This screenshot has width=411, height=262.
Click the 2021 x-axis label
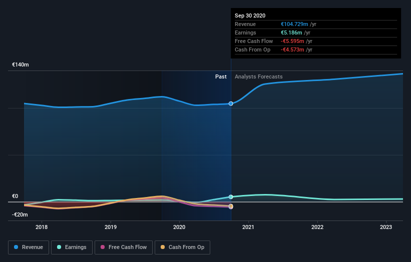click(x=248, y=227)
